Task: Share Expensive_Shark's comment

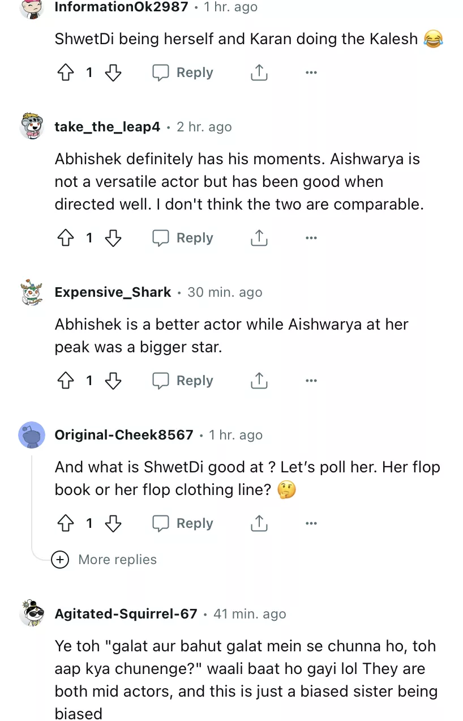Action: point(259,381)
